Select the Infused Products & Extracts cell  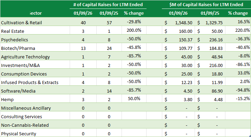click(x=30, y=82)
